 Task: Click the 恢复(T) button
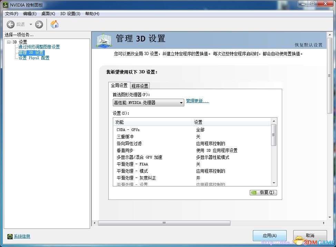tap(263, 193)
